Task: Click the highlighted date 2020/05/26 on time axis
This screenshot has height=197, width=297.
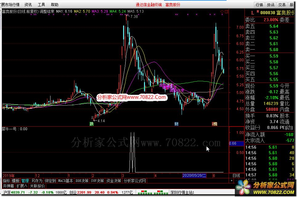Action: click(194, 175)
